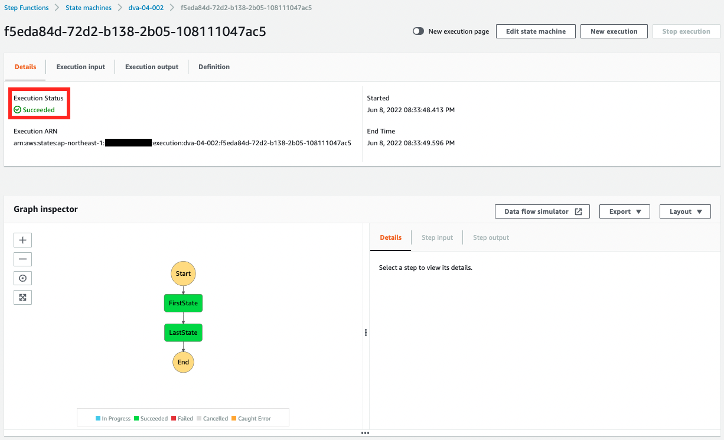Center the graph using the target icon
Screen dimensions: 724x440
[x=22, y=278]
